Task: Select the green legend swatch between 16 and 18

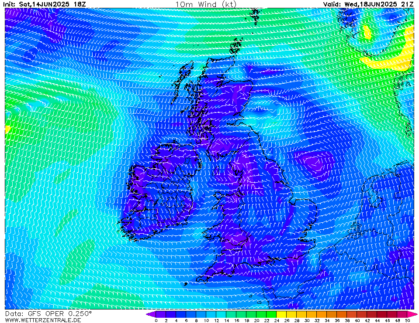Action: pos(241,314)
